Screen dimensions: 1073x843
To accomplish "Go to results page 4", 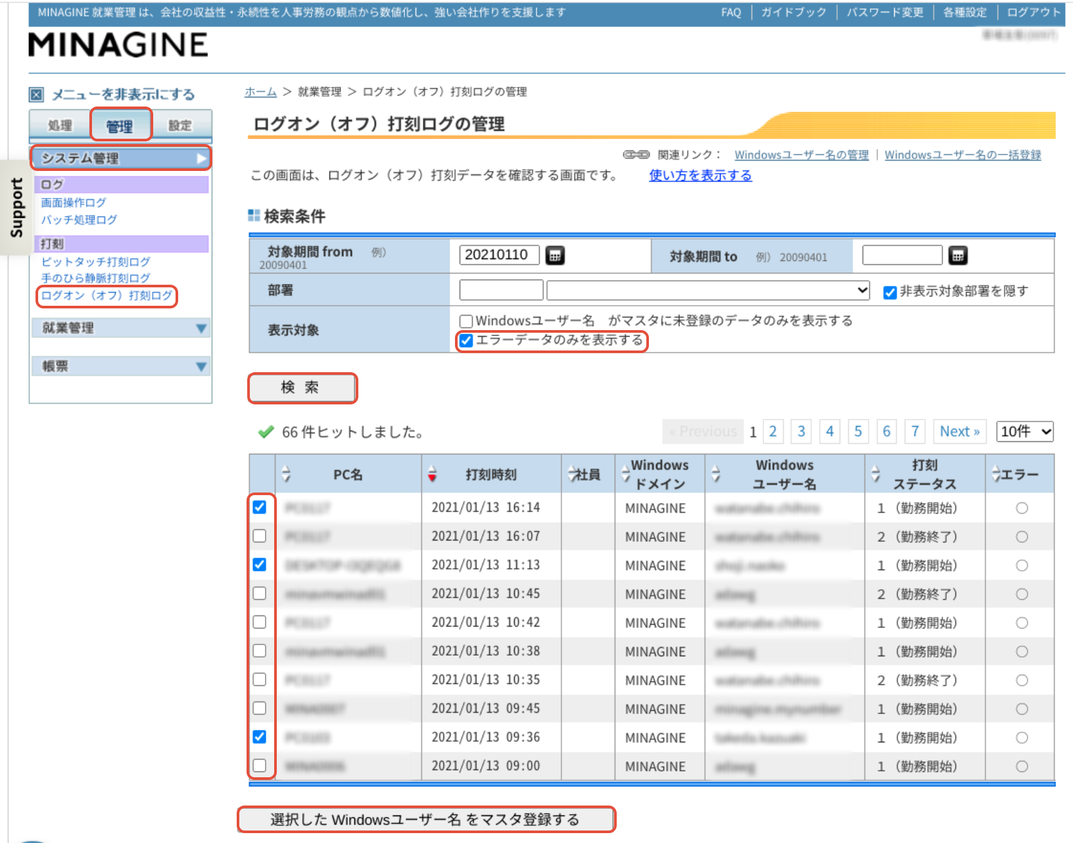I will click(830, 431).
